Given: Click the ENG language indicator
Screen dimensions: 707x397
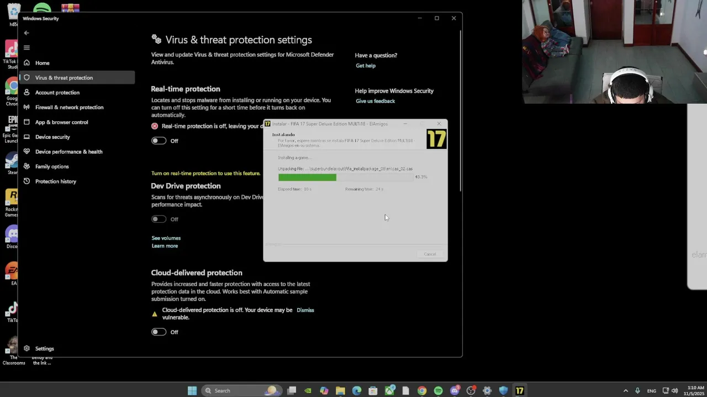Looking at the screenshot, I should (x=652, y=391).
